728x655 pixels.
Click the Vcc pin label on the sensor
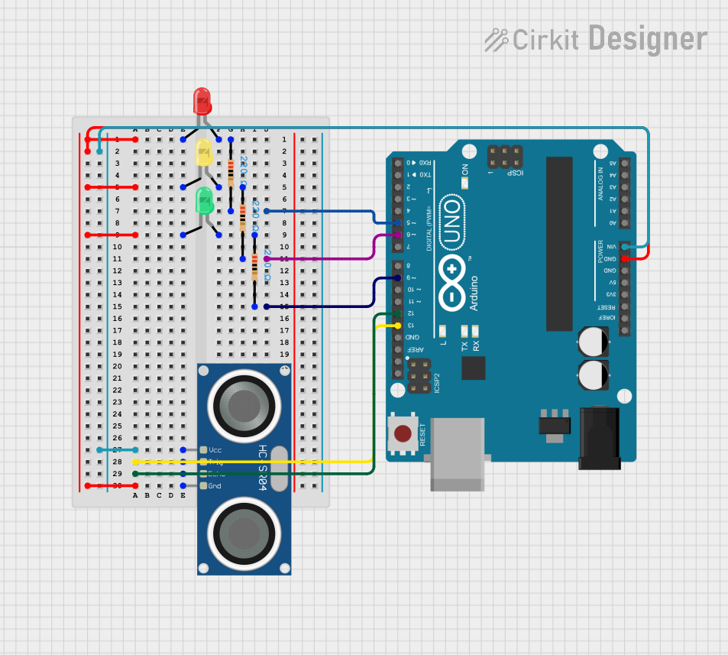(215, 449)
